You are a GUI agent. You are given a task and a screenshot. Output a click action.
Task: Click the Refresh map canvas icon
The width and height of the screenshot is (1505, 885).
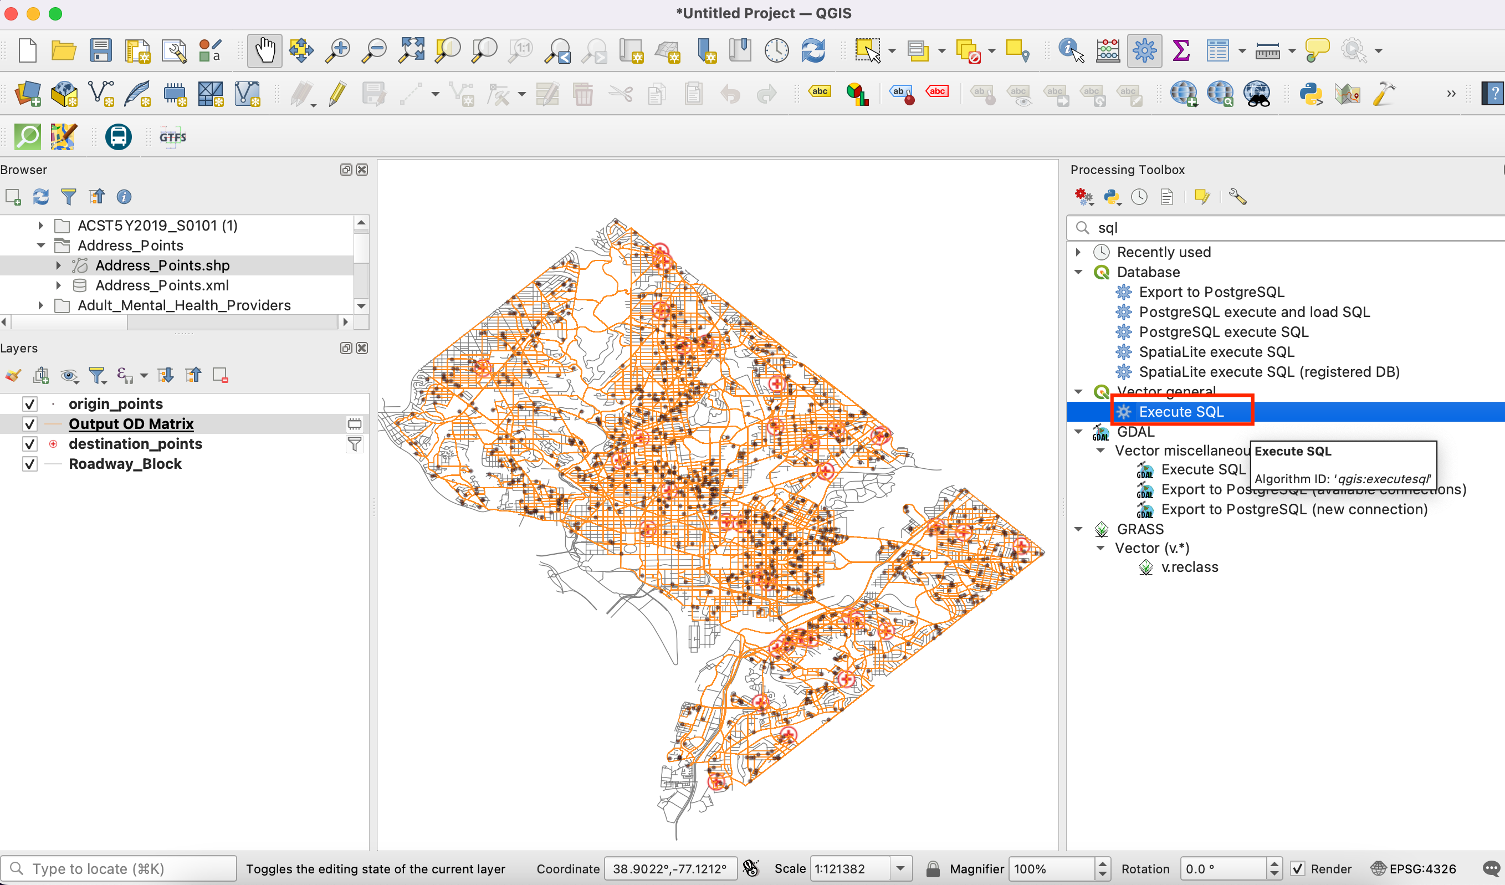[x=813, y=51]
